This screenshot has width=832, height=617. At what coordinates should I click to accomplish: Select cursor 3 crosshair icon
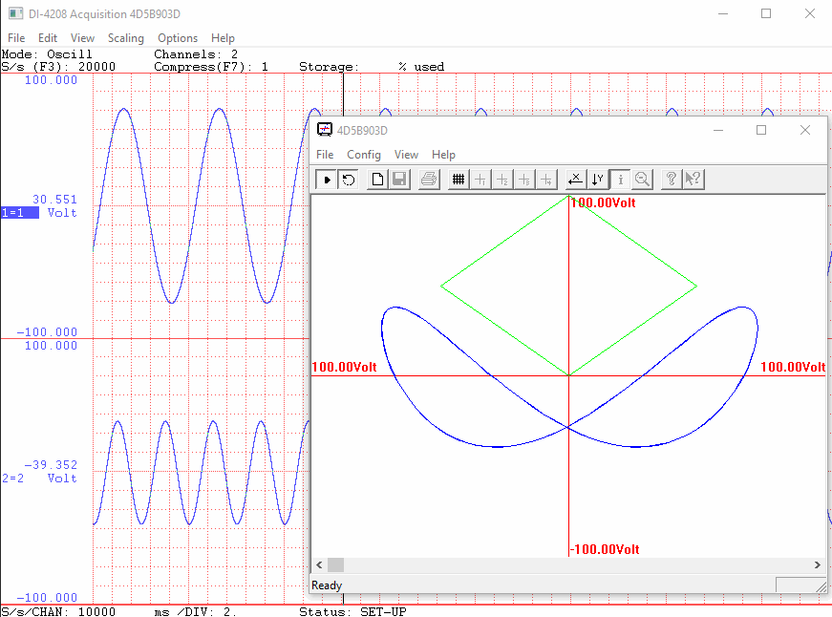524,180
